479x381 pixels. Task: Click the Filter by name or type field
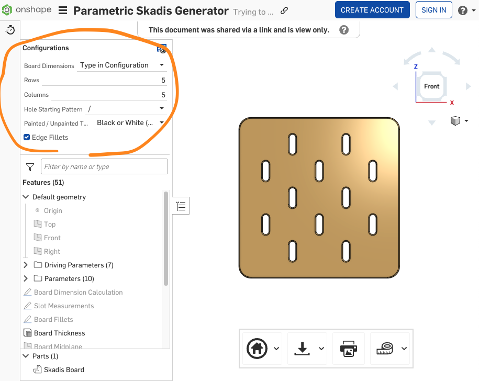(x=104, y=167)
